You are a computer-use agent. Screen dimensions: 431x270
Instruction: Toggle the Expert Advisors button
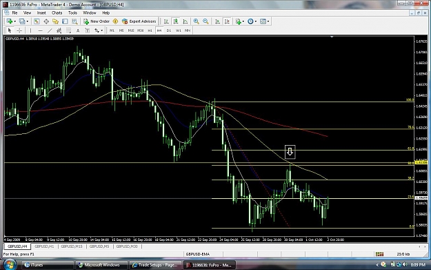(139, 21)
